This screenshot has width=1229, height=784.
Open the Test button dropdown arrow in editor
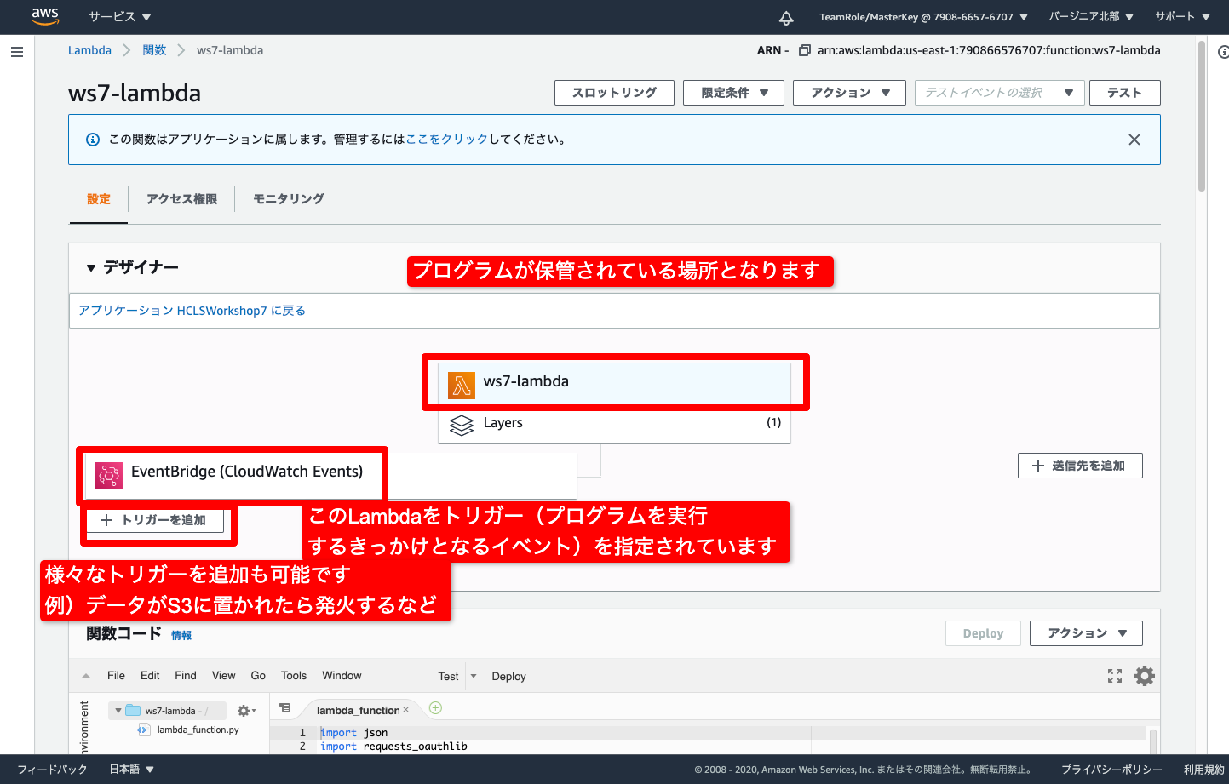tap(474, 677)
